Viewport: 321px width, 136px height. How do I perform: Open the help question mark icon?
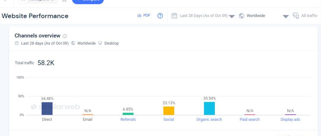coord(160,16)
